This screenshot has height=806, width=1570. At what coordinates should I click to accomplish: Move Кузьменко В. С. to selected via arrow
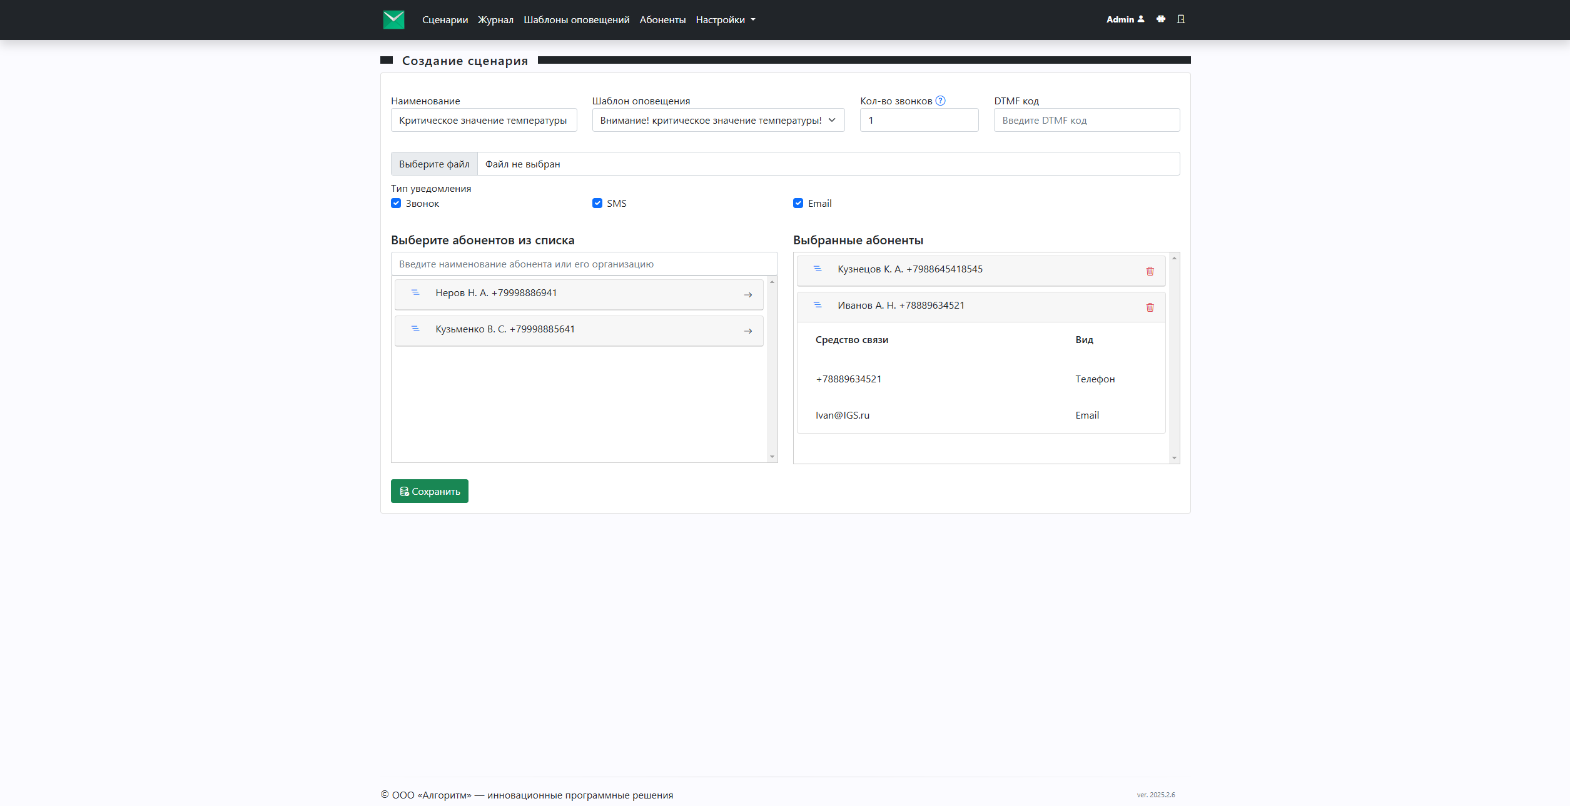[748, 331]
